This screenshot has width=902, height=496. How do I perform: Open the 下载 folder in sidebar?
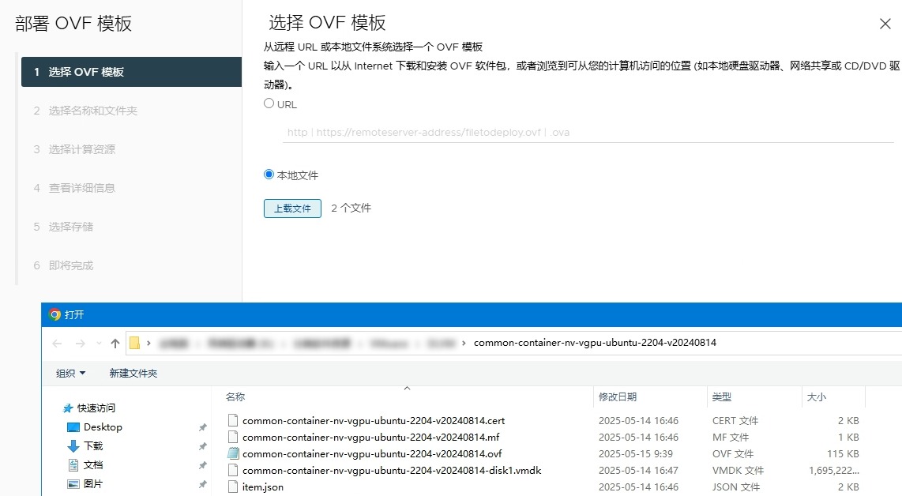(93, 446)
